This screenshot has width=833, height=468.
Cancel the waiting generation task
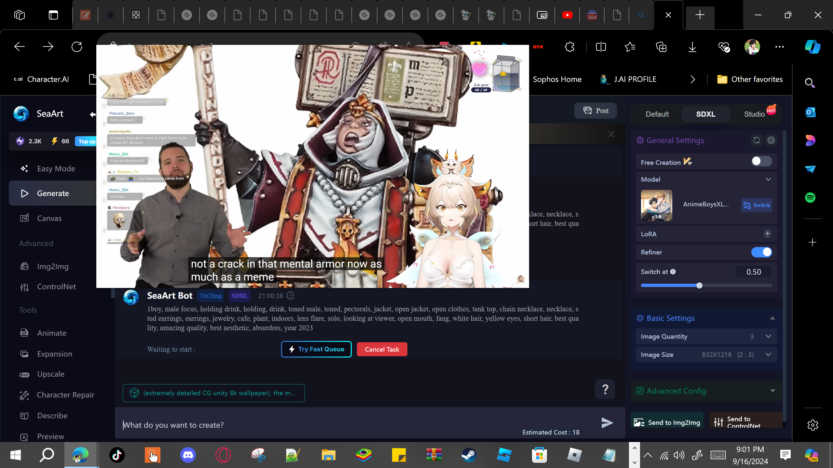382,349
